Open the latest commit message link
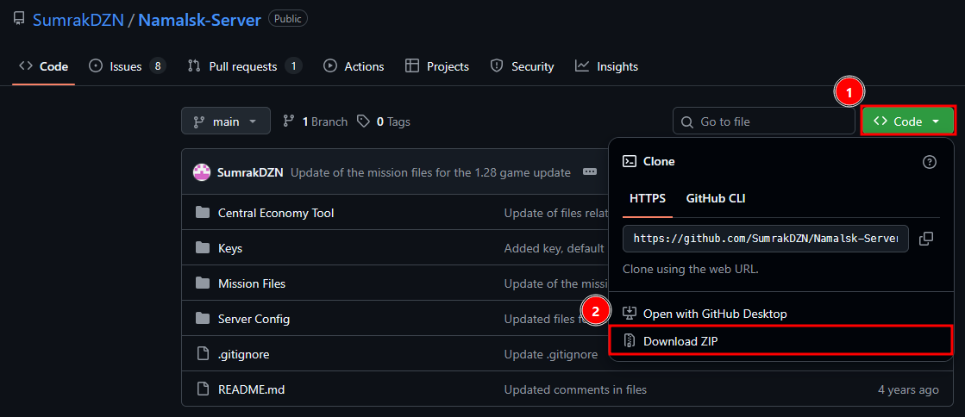 [x=431, y=173]
